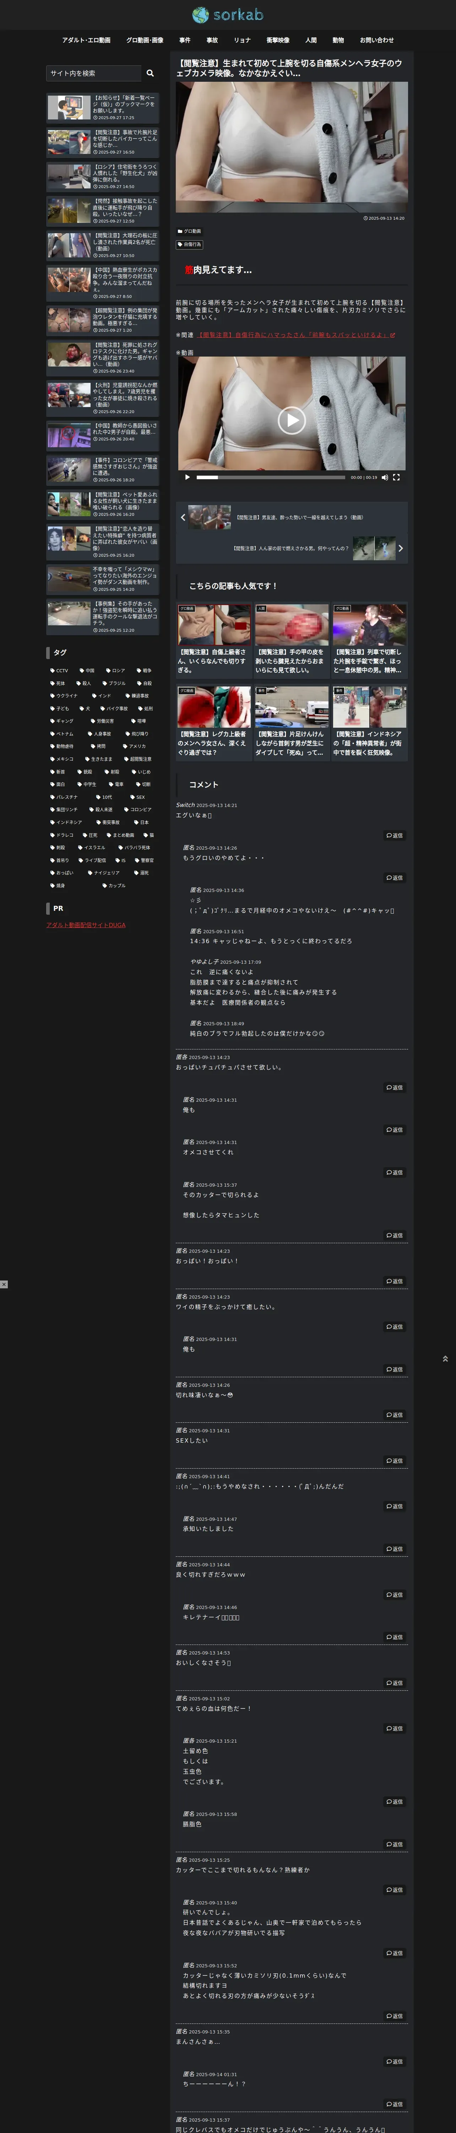Click the small play icon in video controls
The height and width of the screenshot is (2133, 456).
(x=187, y=477)
